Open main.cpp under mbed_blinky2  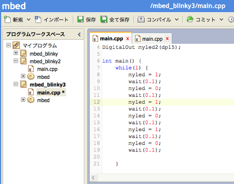47,69
